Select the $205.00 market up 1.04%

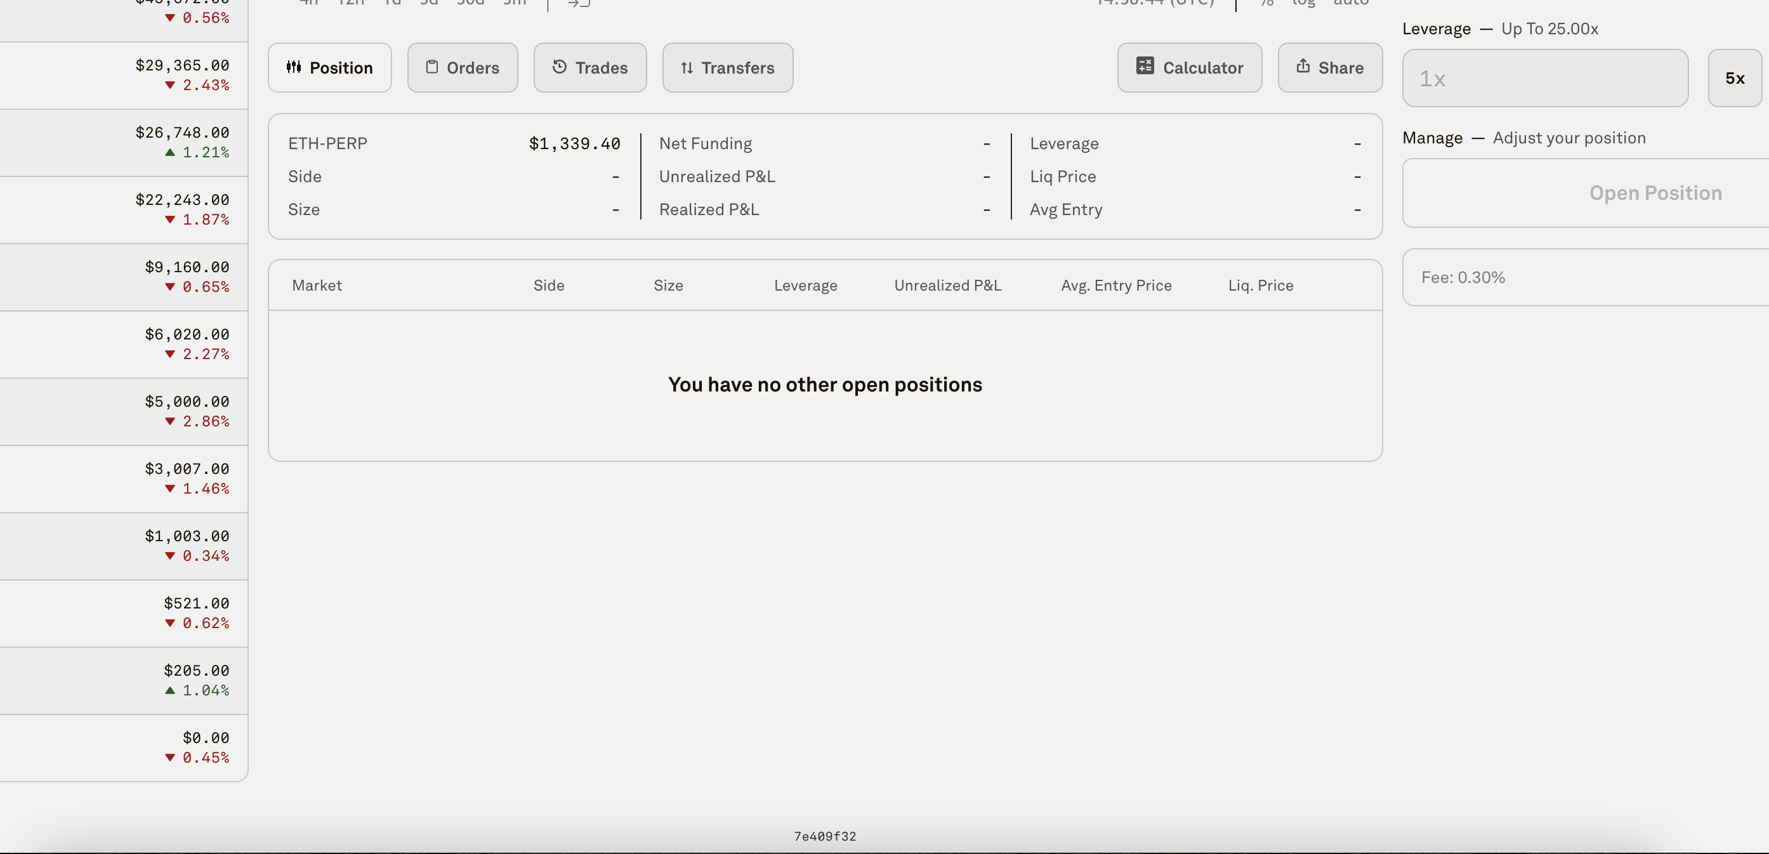124,681
